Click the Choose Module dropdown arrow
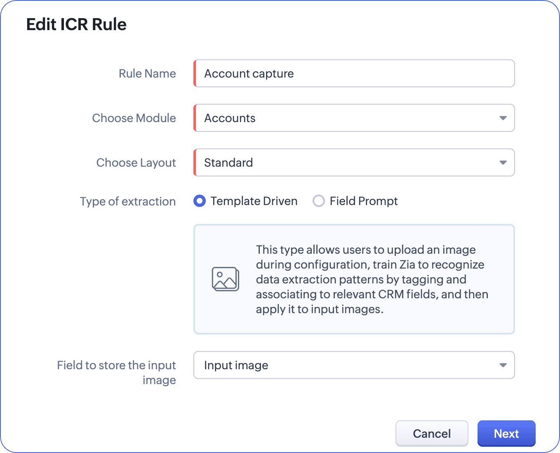This screenshot has width=560, height=453. coord(503,118)
